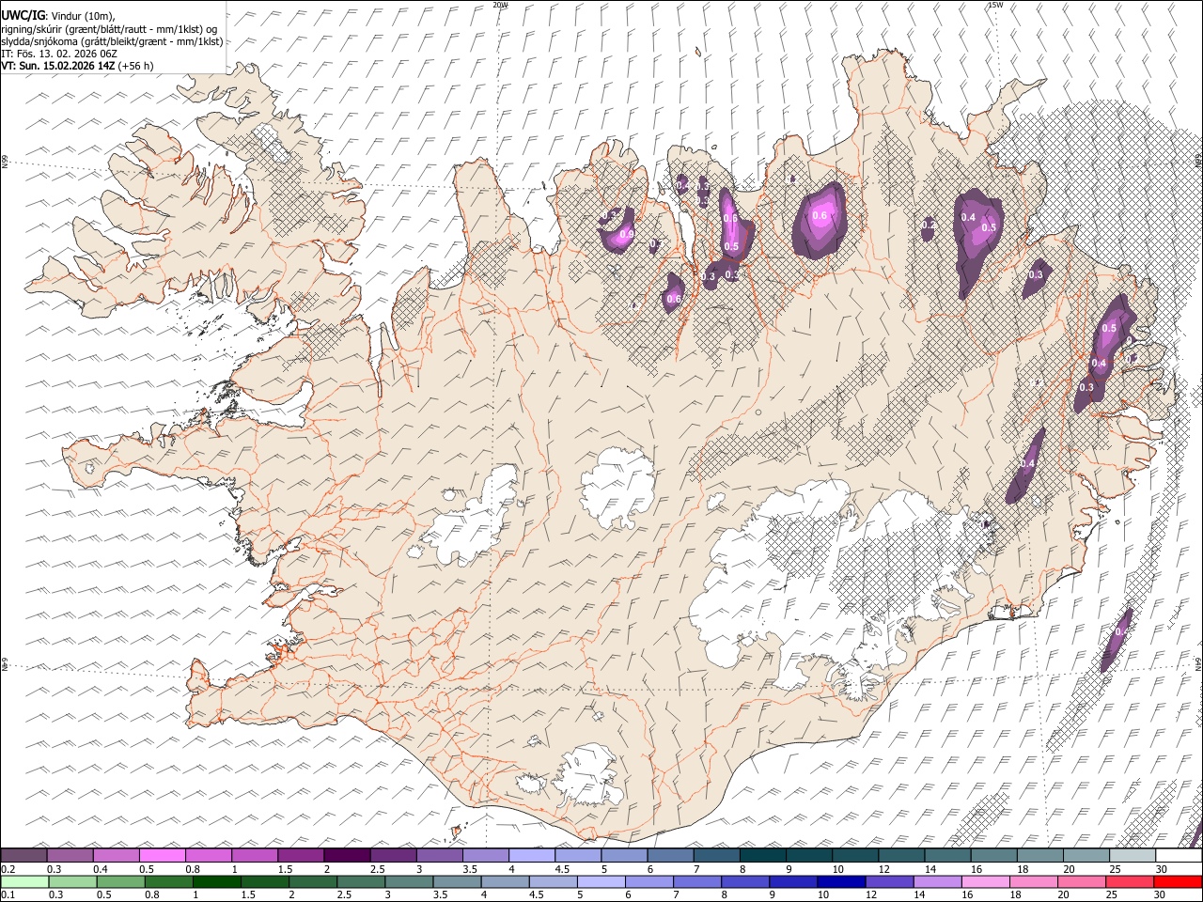Click the '0.1' label under the rain scale
Viewport: 1203px width, 902px height.
pyautogui.click(x=8, y=894)
